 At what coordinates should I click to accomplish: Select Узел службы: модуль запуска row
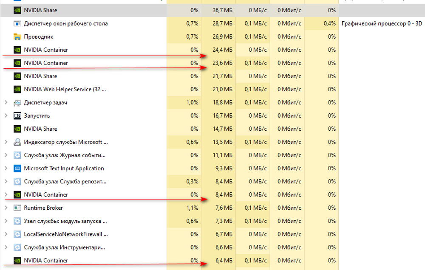(65, 221)
